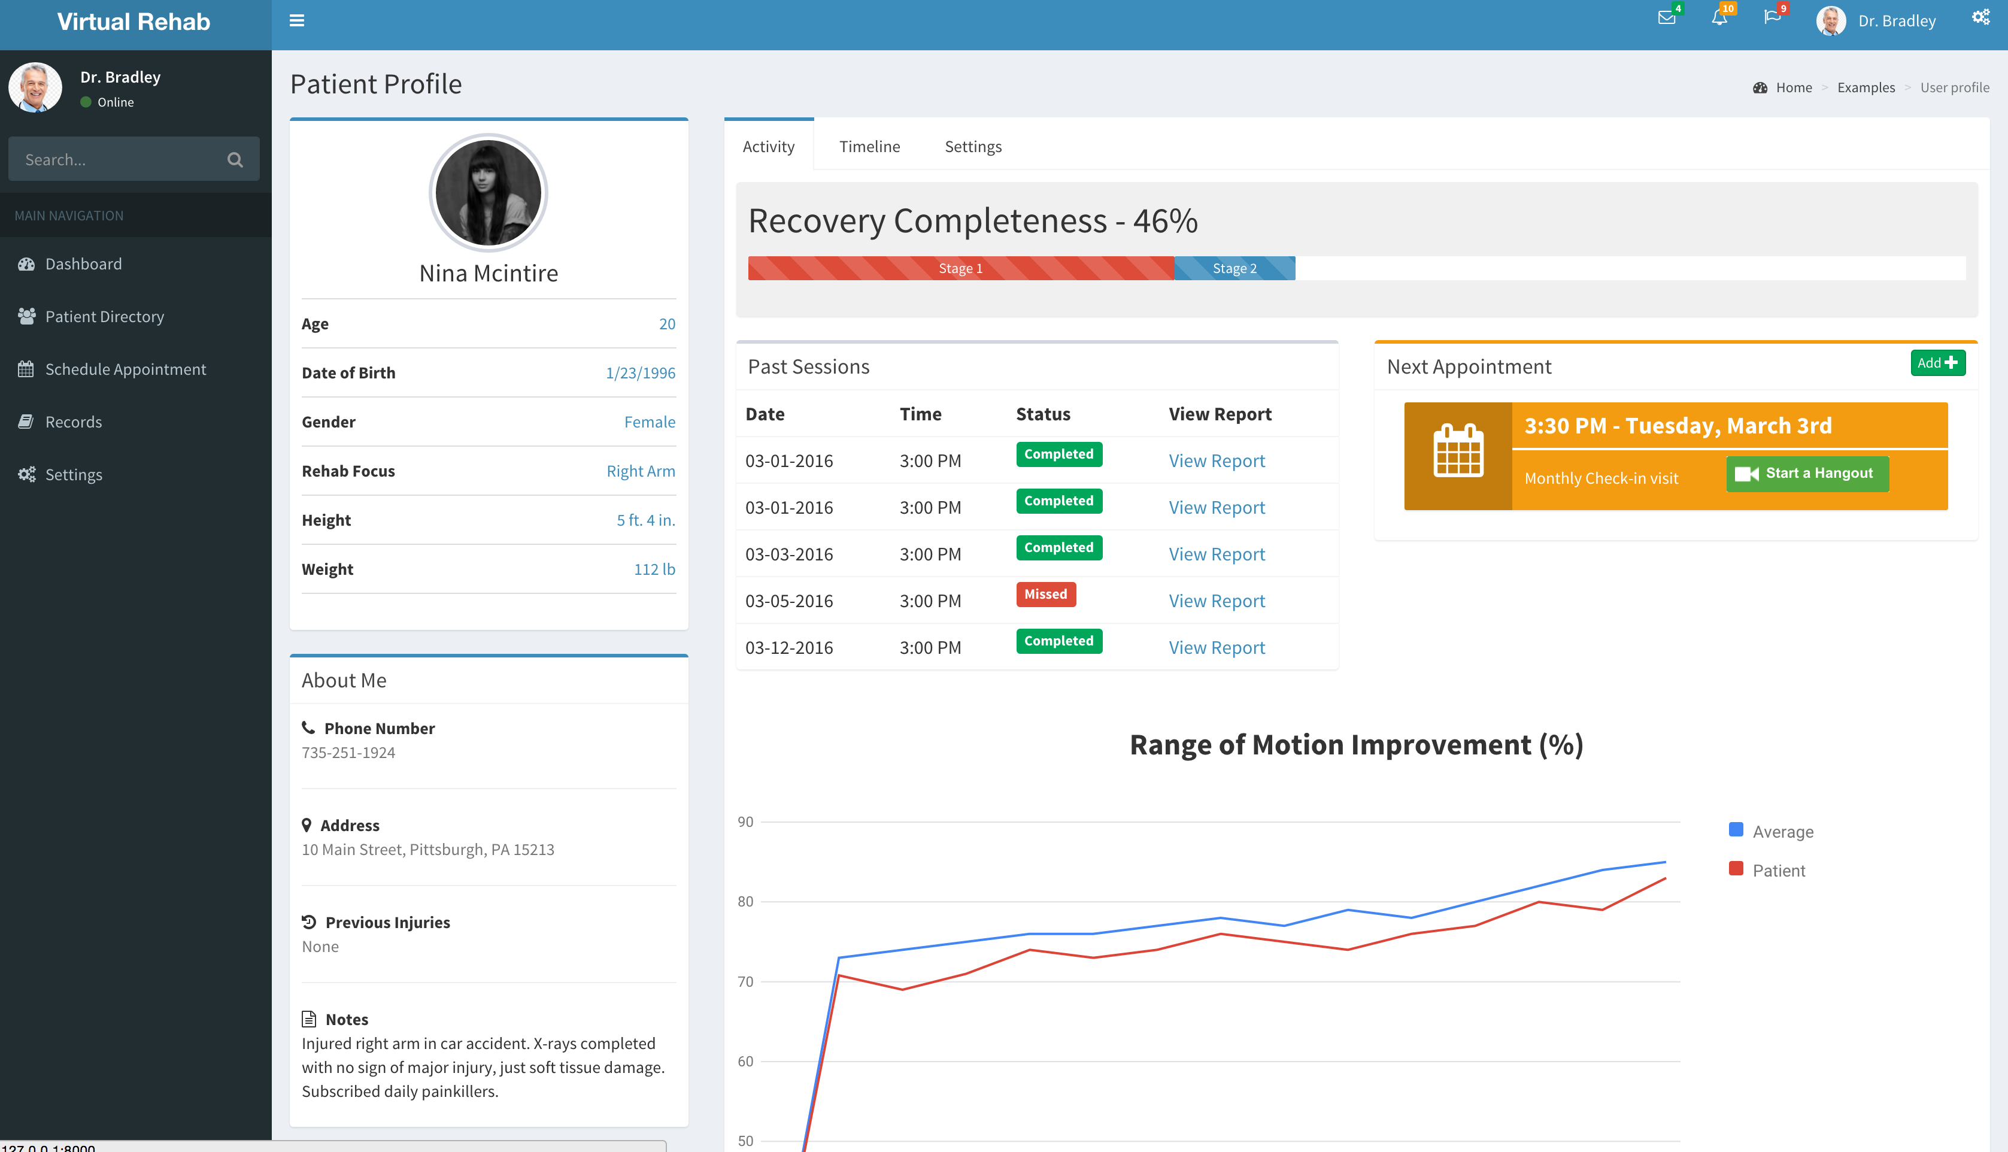The width and height of the screenshot is (2008, 1152).
Task: Open the mail envelope notifications icon
Action: 1666,18
